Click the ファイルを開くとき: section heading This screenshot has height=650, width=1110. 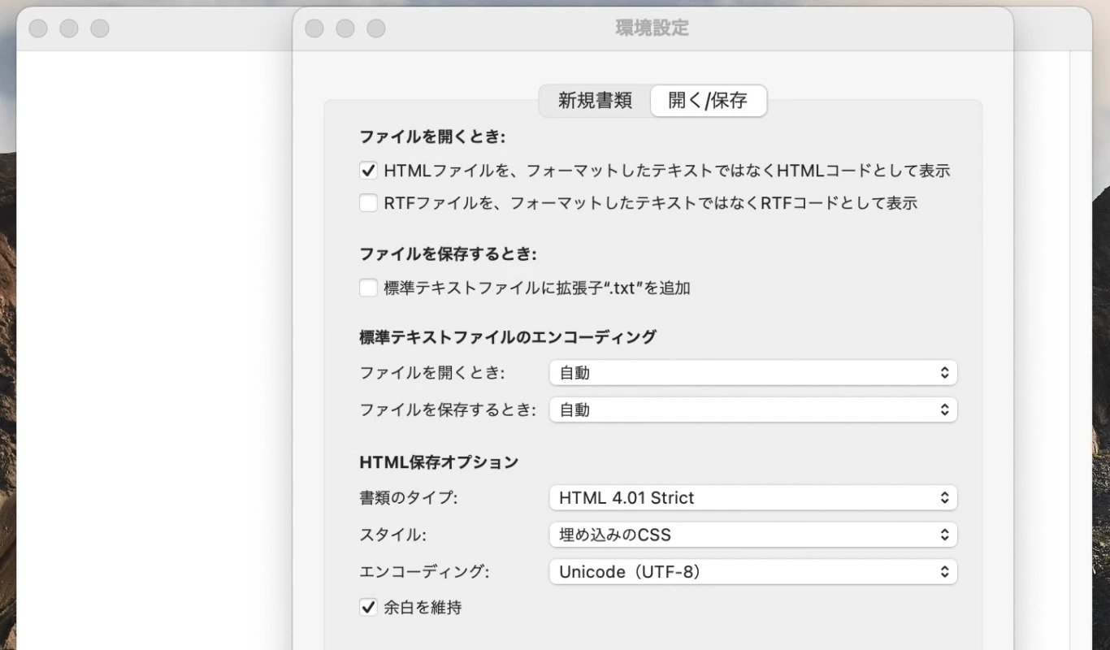(432, 136)
